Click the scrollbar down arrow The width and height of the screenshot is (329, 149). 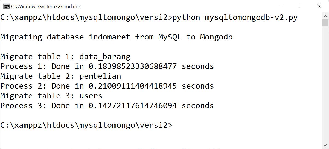pyautogui.click(x=325, y=145)
